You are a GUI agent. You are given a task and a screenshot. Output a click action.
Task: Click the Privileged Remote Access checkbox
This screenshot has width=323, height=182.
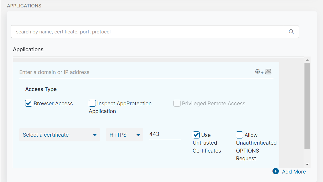coord(177,103)
